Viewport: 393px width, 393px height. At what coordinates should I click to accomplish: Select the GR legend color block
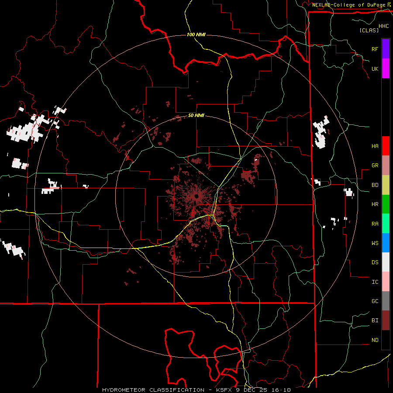pyautogui.click(x=386, y=165)
